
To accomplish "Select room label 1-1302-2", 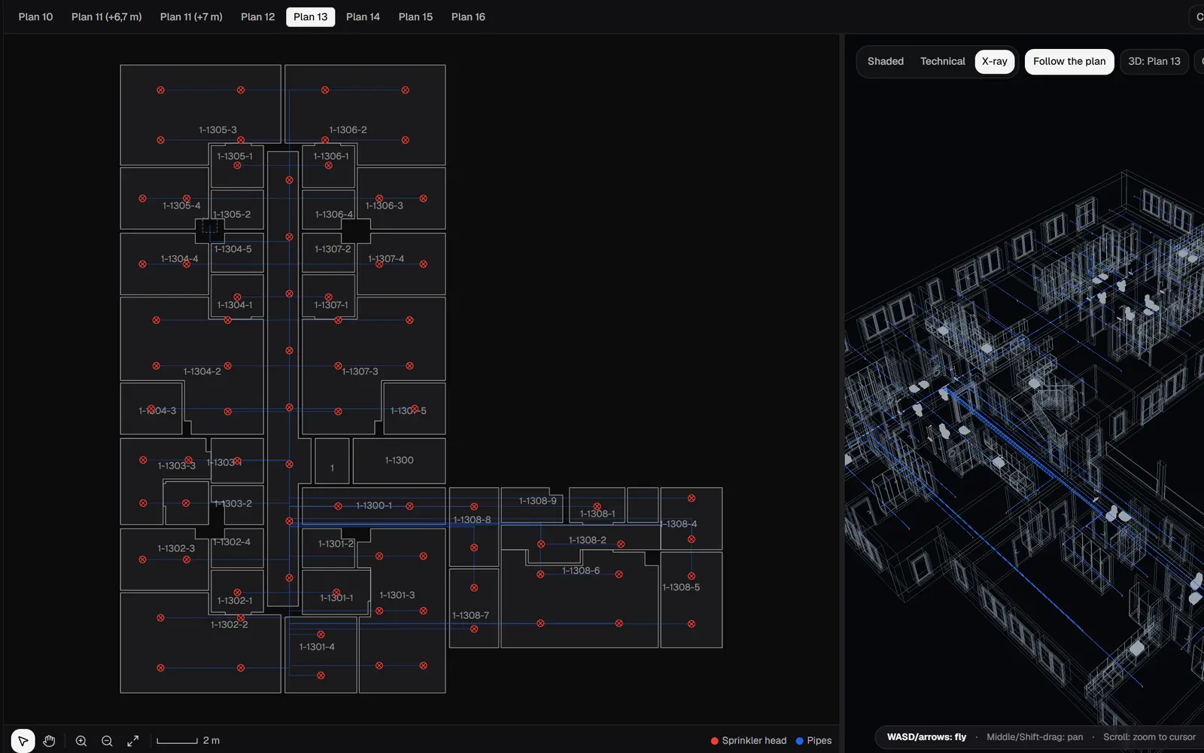I will point(229,624).
